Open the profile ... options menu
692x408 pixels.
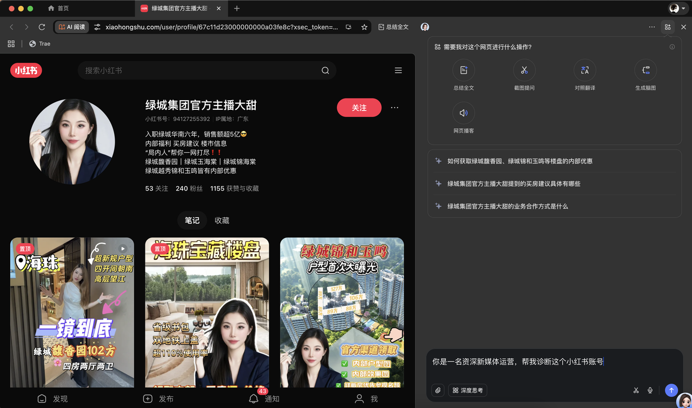pos(394,107)
